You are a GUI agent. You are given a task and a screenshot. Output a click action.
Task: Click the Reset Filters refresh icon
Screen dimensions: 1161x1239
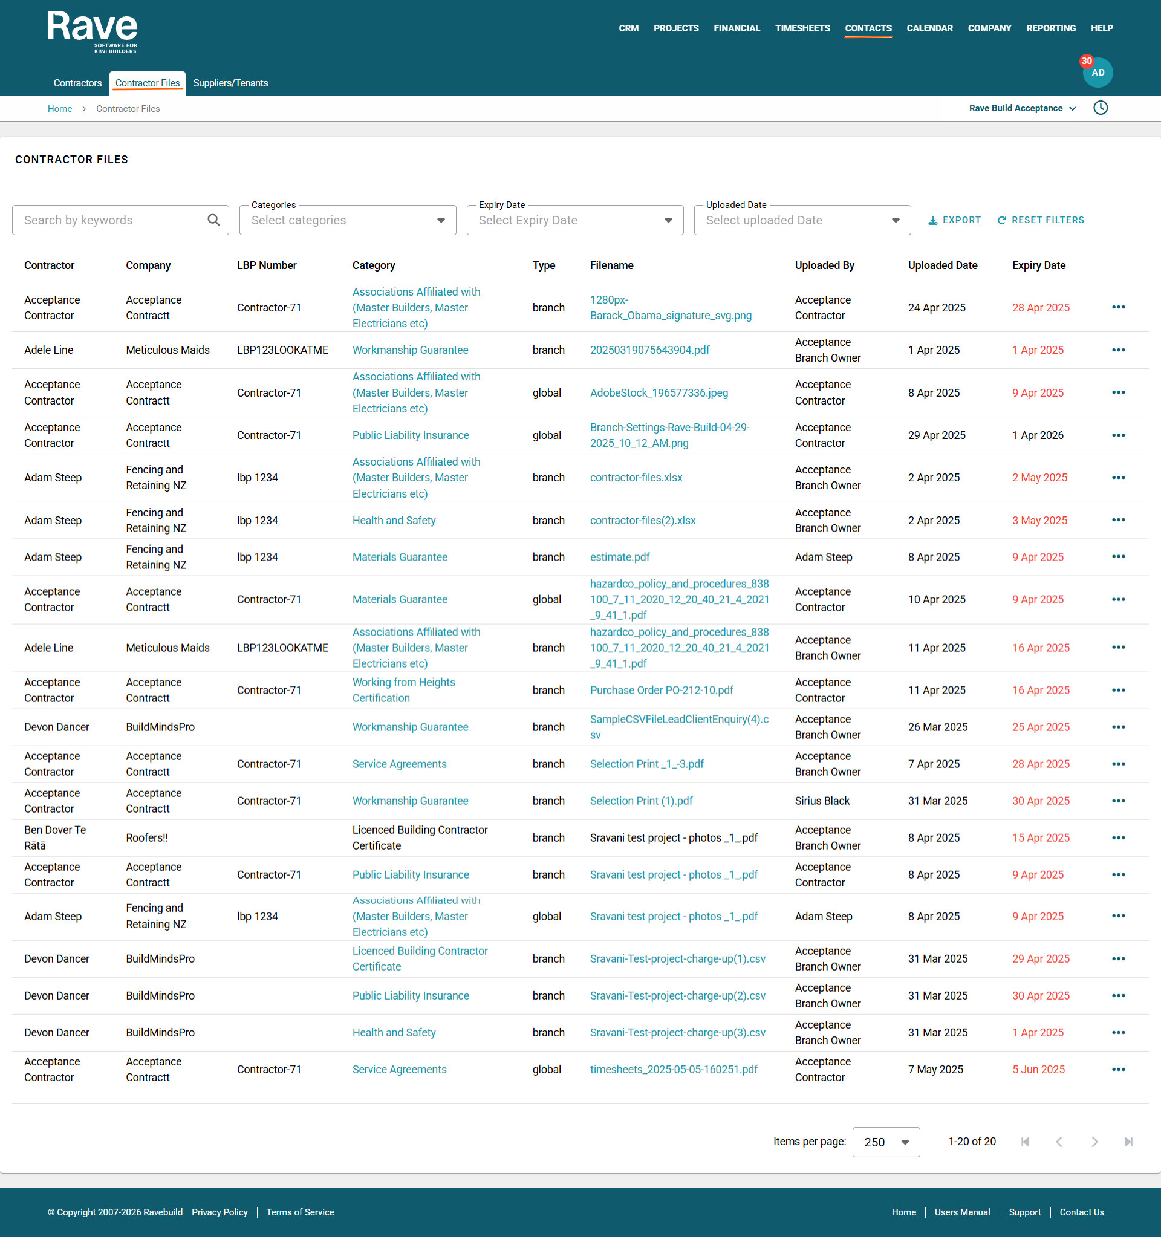click(x=1002, y=221)
